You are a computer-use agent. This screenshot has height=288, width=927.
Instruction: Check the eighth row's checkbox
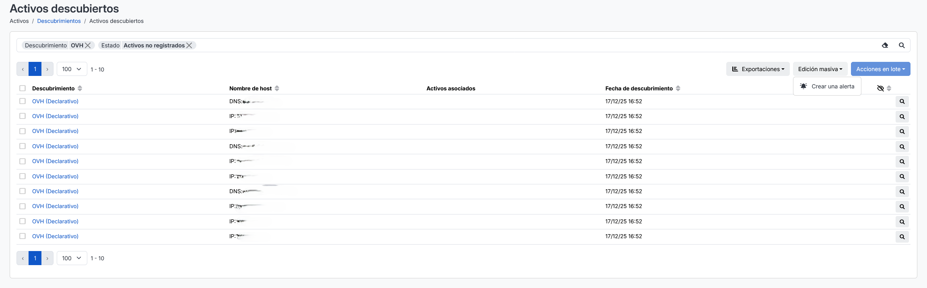coord(23,206)
